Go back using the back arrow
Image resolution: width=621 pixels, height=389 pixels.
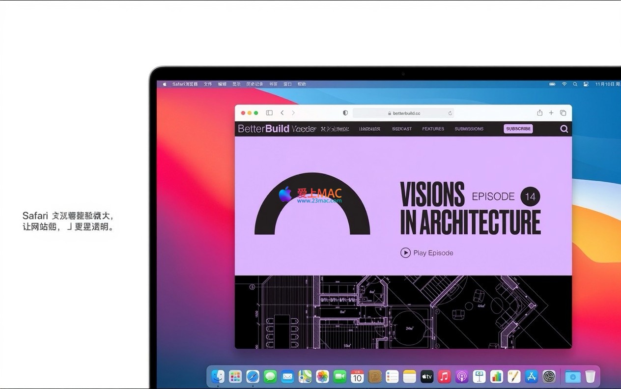point(282,113)
